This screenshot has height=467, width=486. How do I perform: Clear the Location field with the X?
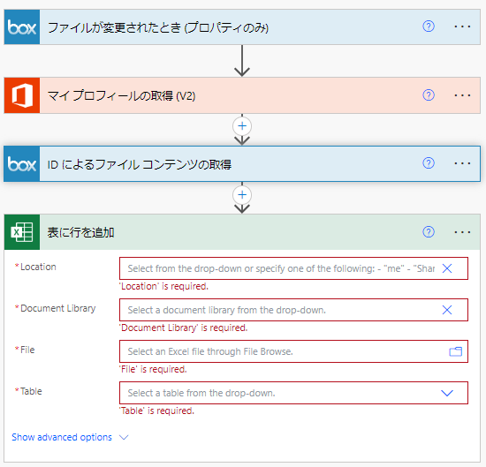[x=447, y=268]
